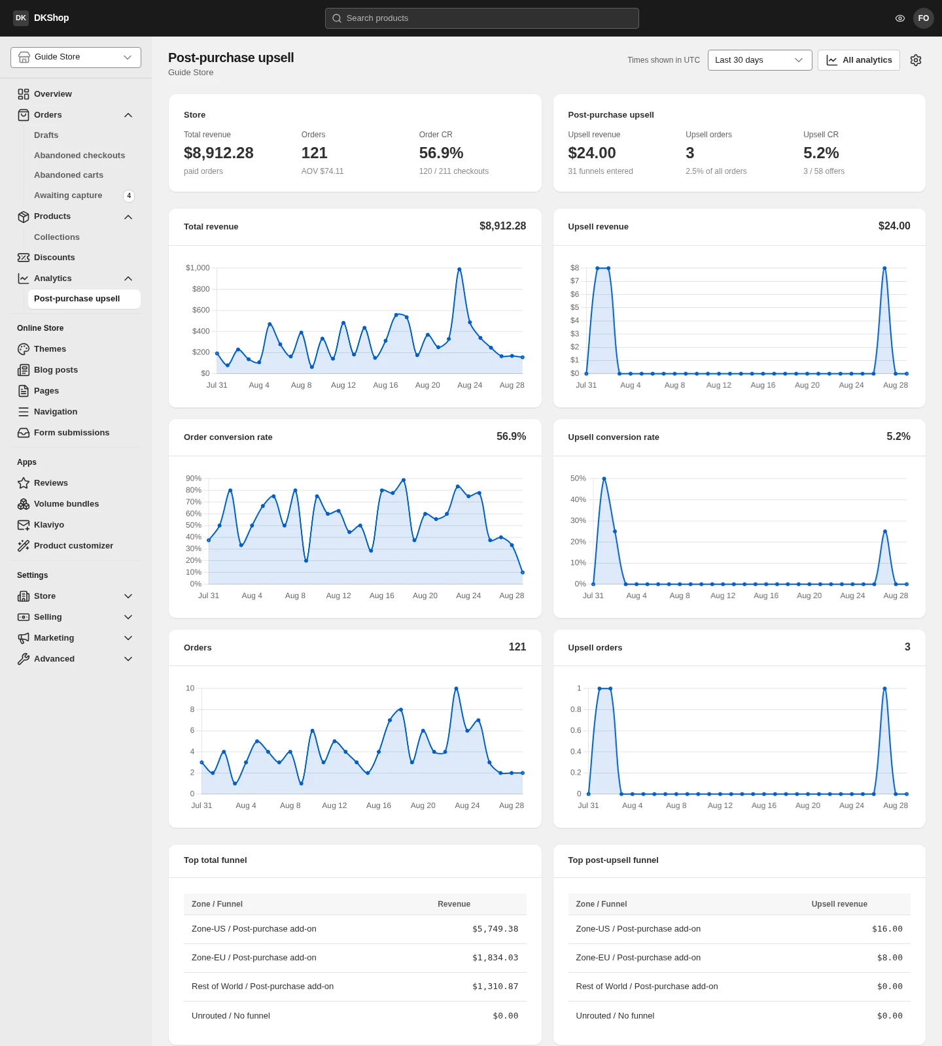The height and width of the screenshot is (1046, 942).
Task: Click the AOV $74.11 text
Action: 323,171
